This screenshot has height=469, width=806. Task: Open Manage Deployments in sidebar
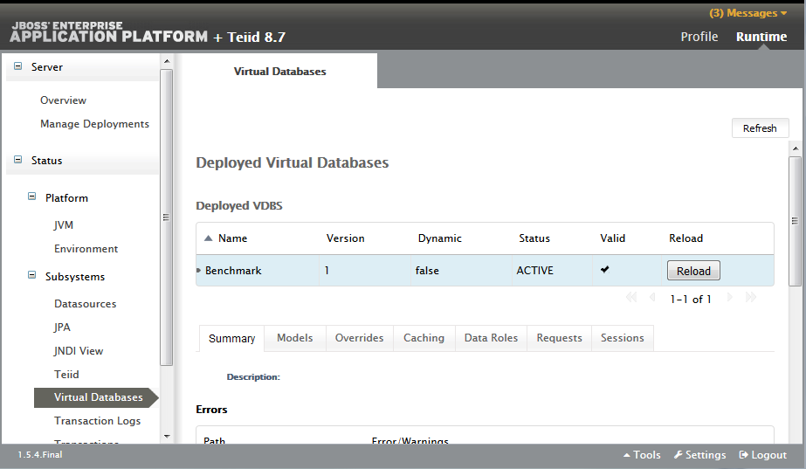[x=94, y=124]
